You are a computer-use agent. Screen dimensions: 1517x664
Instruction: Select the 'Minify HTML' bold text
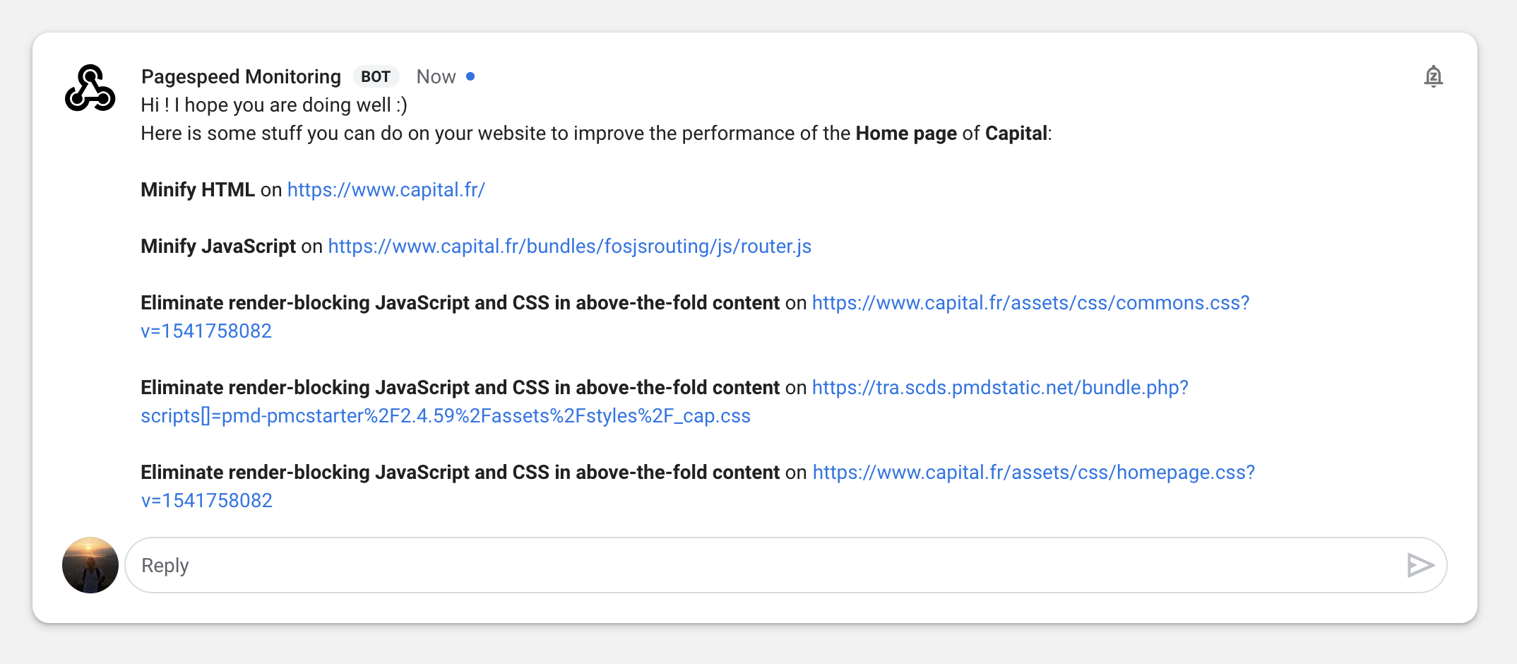coord(198,189)
